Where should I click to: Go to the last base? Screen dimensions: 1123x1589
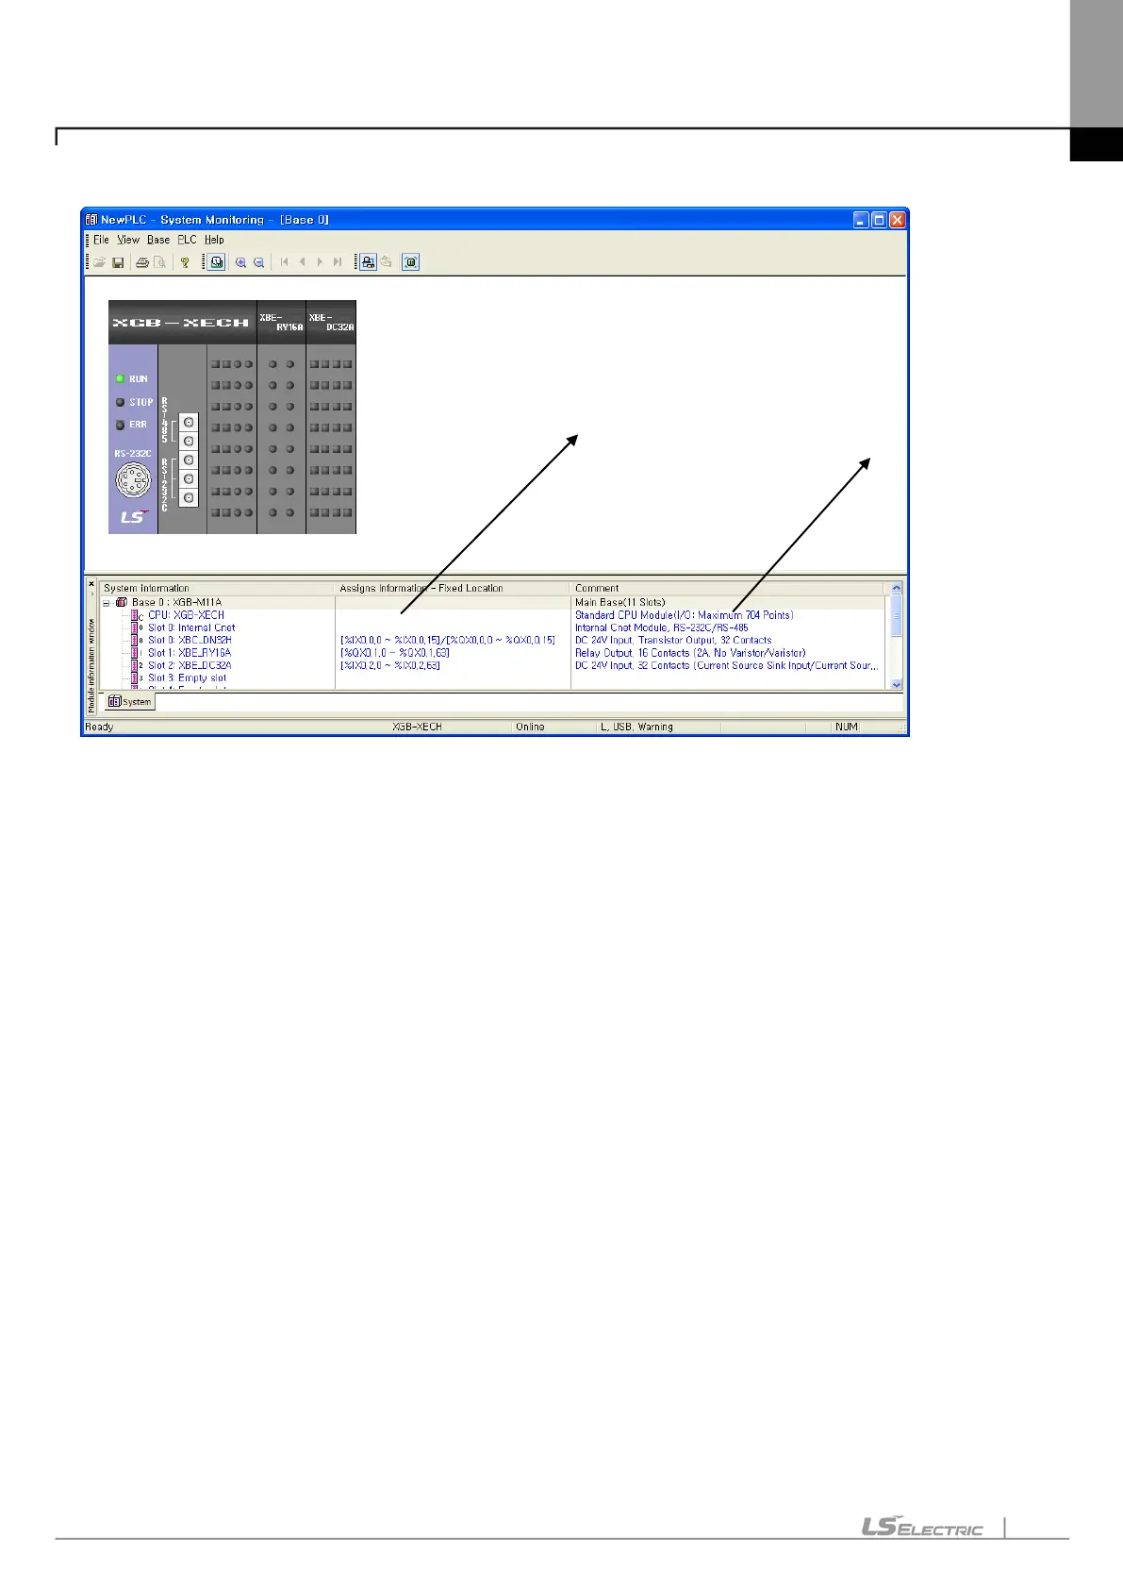pyautogui.click(x=338, y=262)
